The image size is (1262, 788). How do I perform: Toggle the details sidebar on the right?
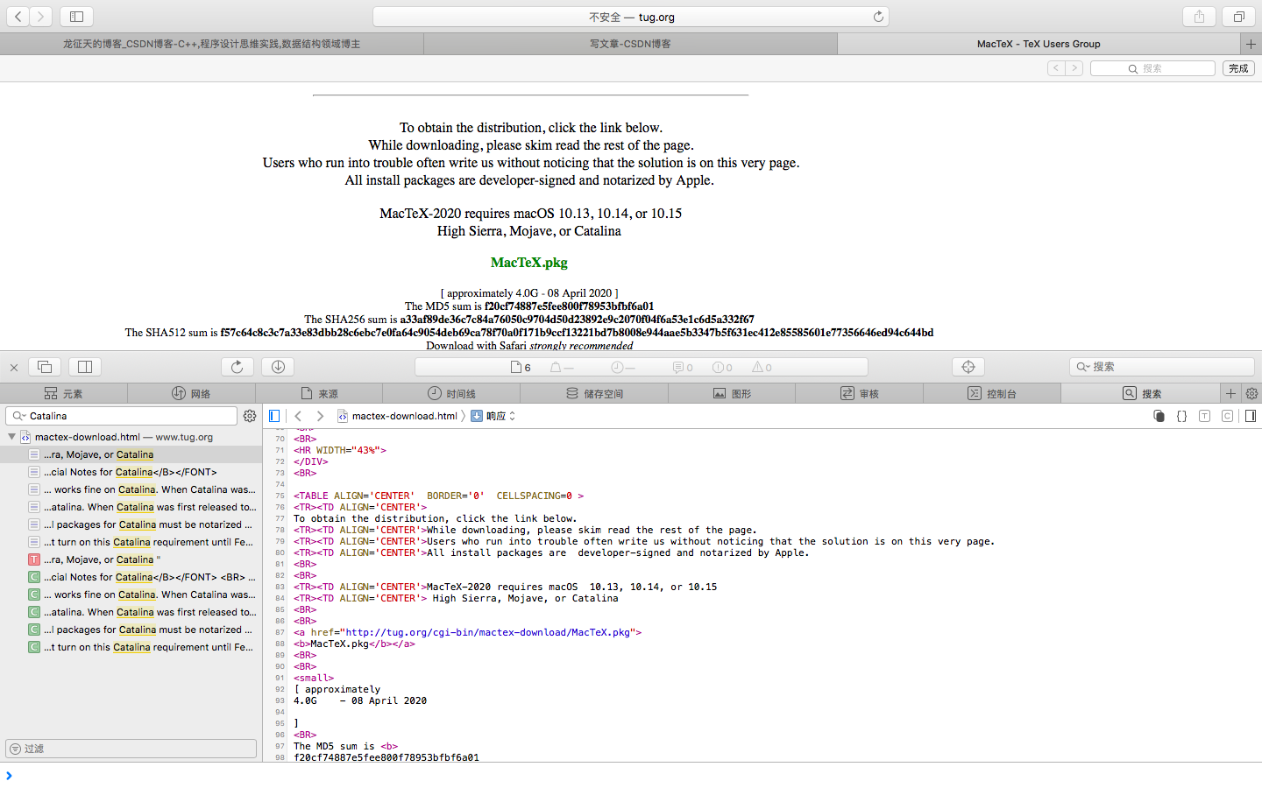[1251, 416]
